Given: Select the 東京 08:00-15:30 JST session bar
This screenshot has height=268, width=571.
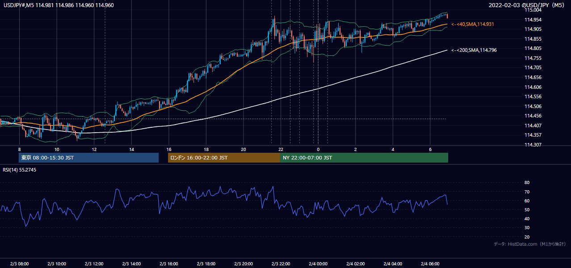Looking at the screenshot, I should (88, 158).
